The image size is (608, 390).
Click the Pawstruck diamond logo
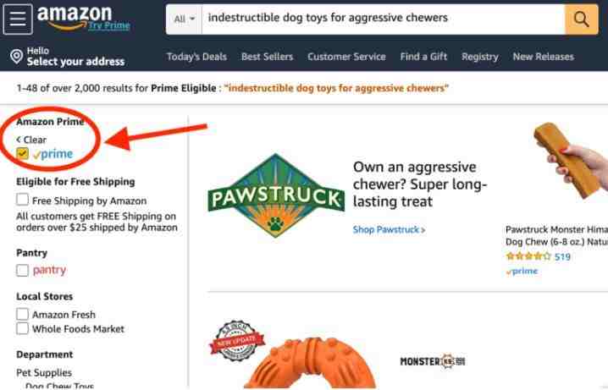point(276,195)
